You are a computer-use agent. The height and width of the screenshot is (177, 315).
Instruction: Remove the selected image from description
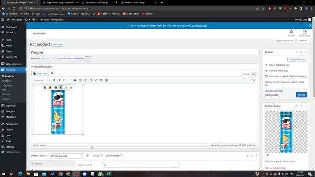71,88
